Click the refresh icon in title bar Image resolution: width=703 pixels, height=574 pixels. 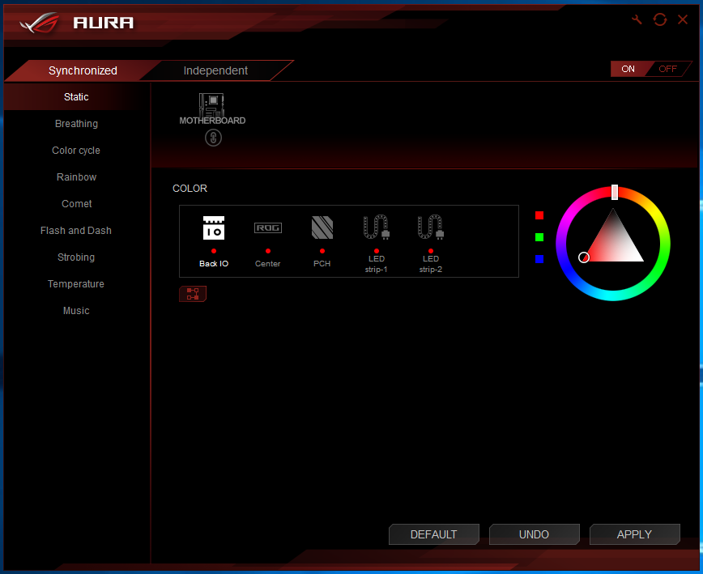click(x=659, y=19)
